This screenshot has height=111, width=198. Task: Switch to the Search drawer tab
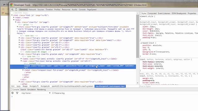pyautogui.click(x=23, y=90)
